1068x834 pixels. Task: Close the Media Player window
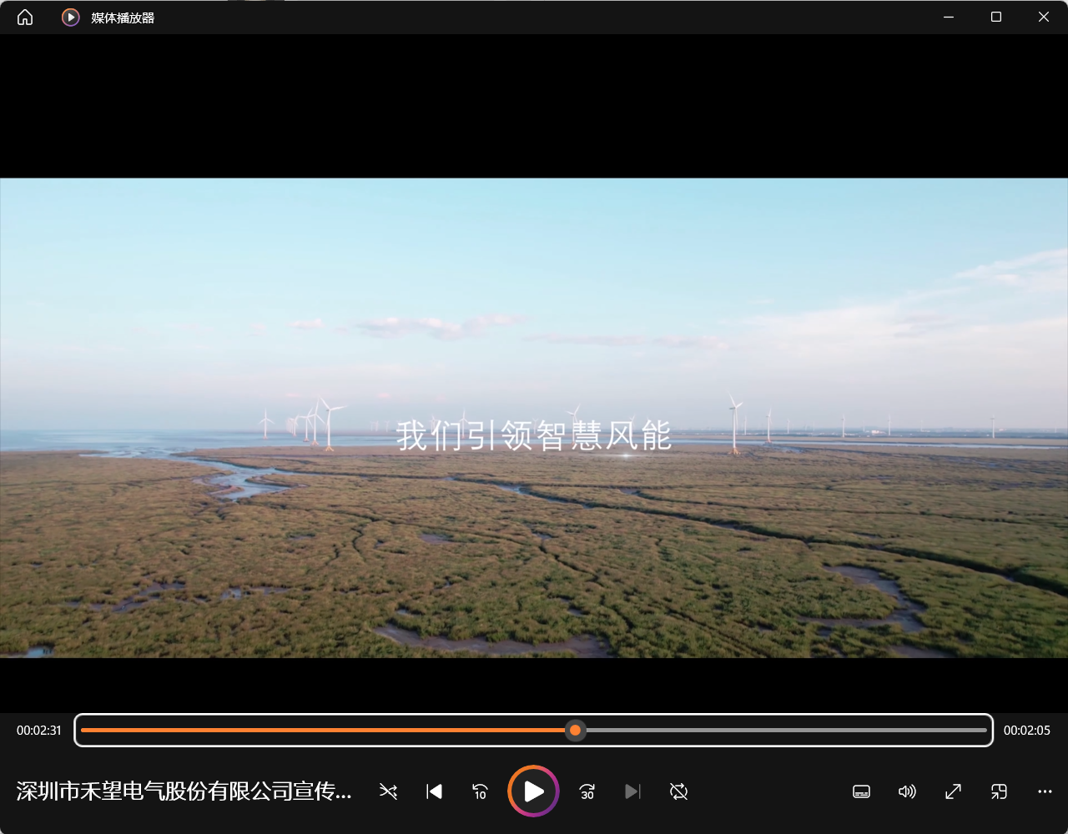(1044, 18)
